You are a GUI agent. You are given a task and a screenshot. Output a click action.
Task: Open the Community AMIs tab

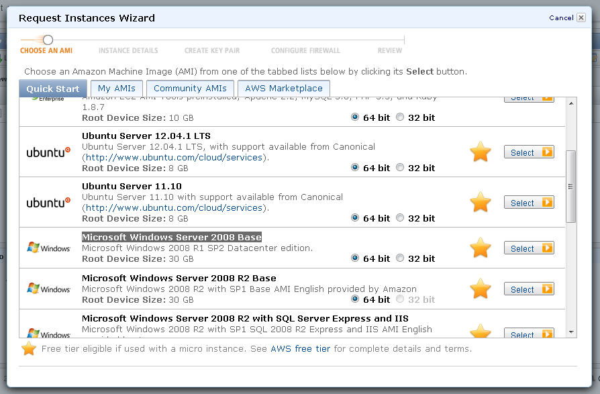coord(190,89)
